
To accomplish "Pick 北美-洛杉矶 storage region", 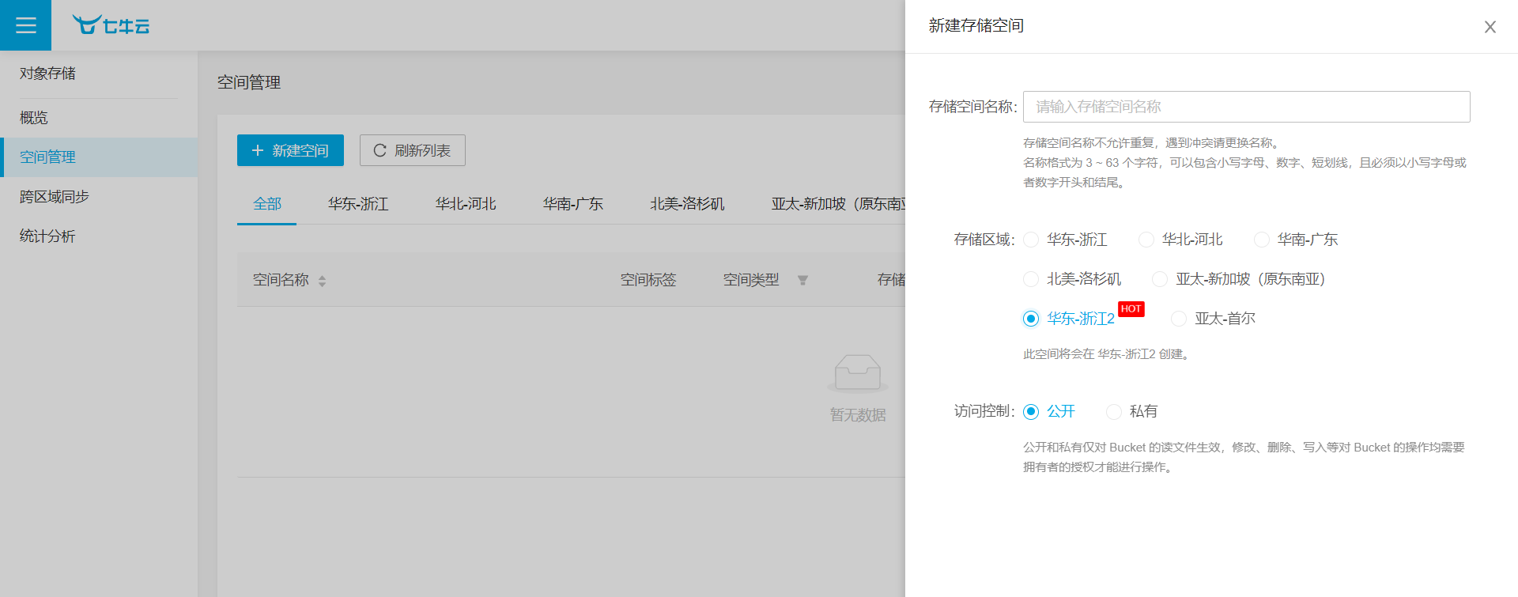I will click(1031, 279).
